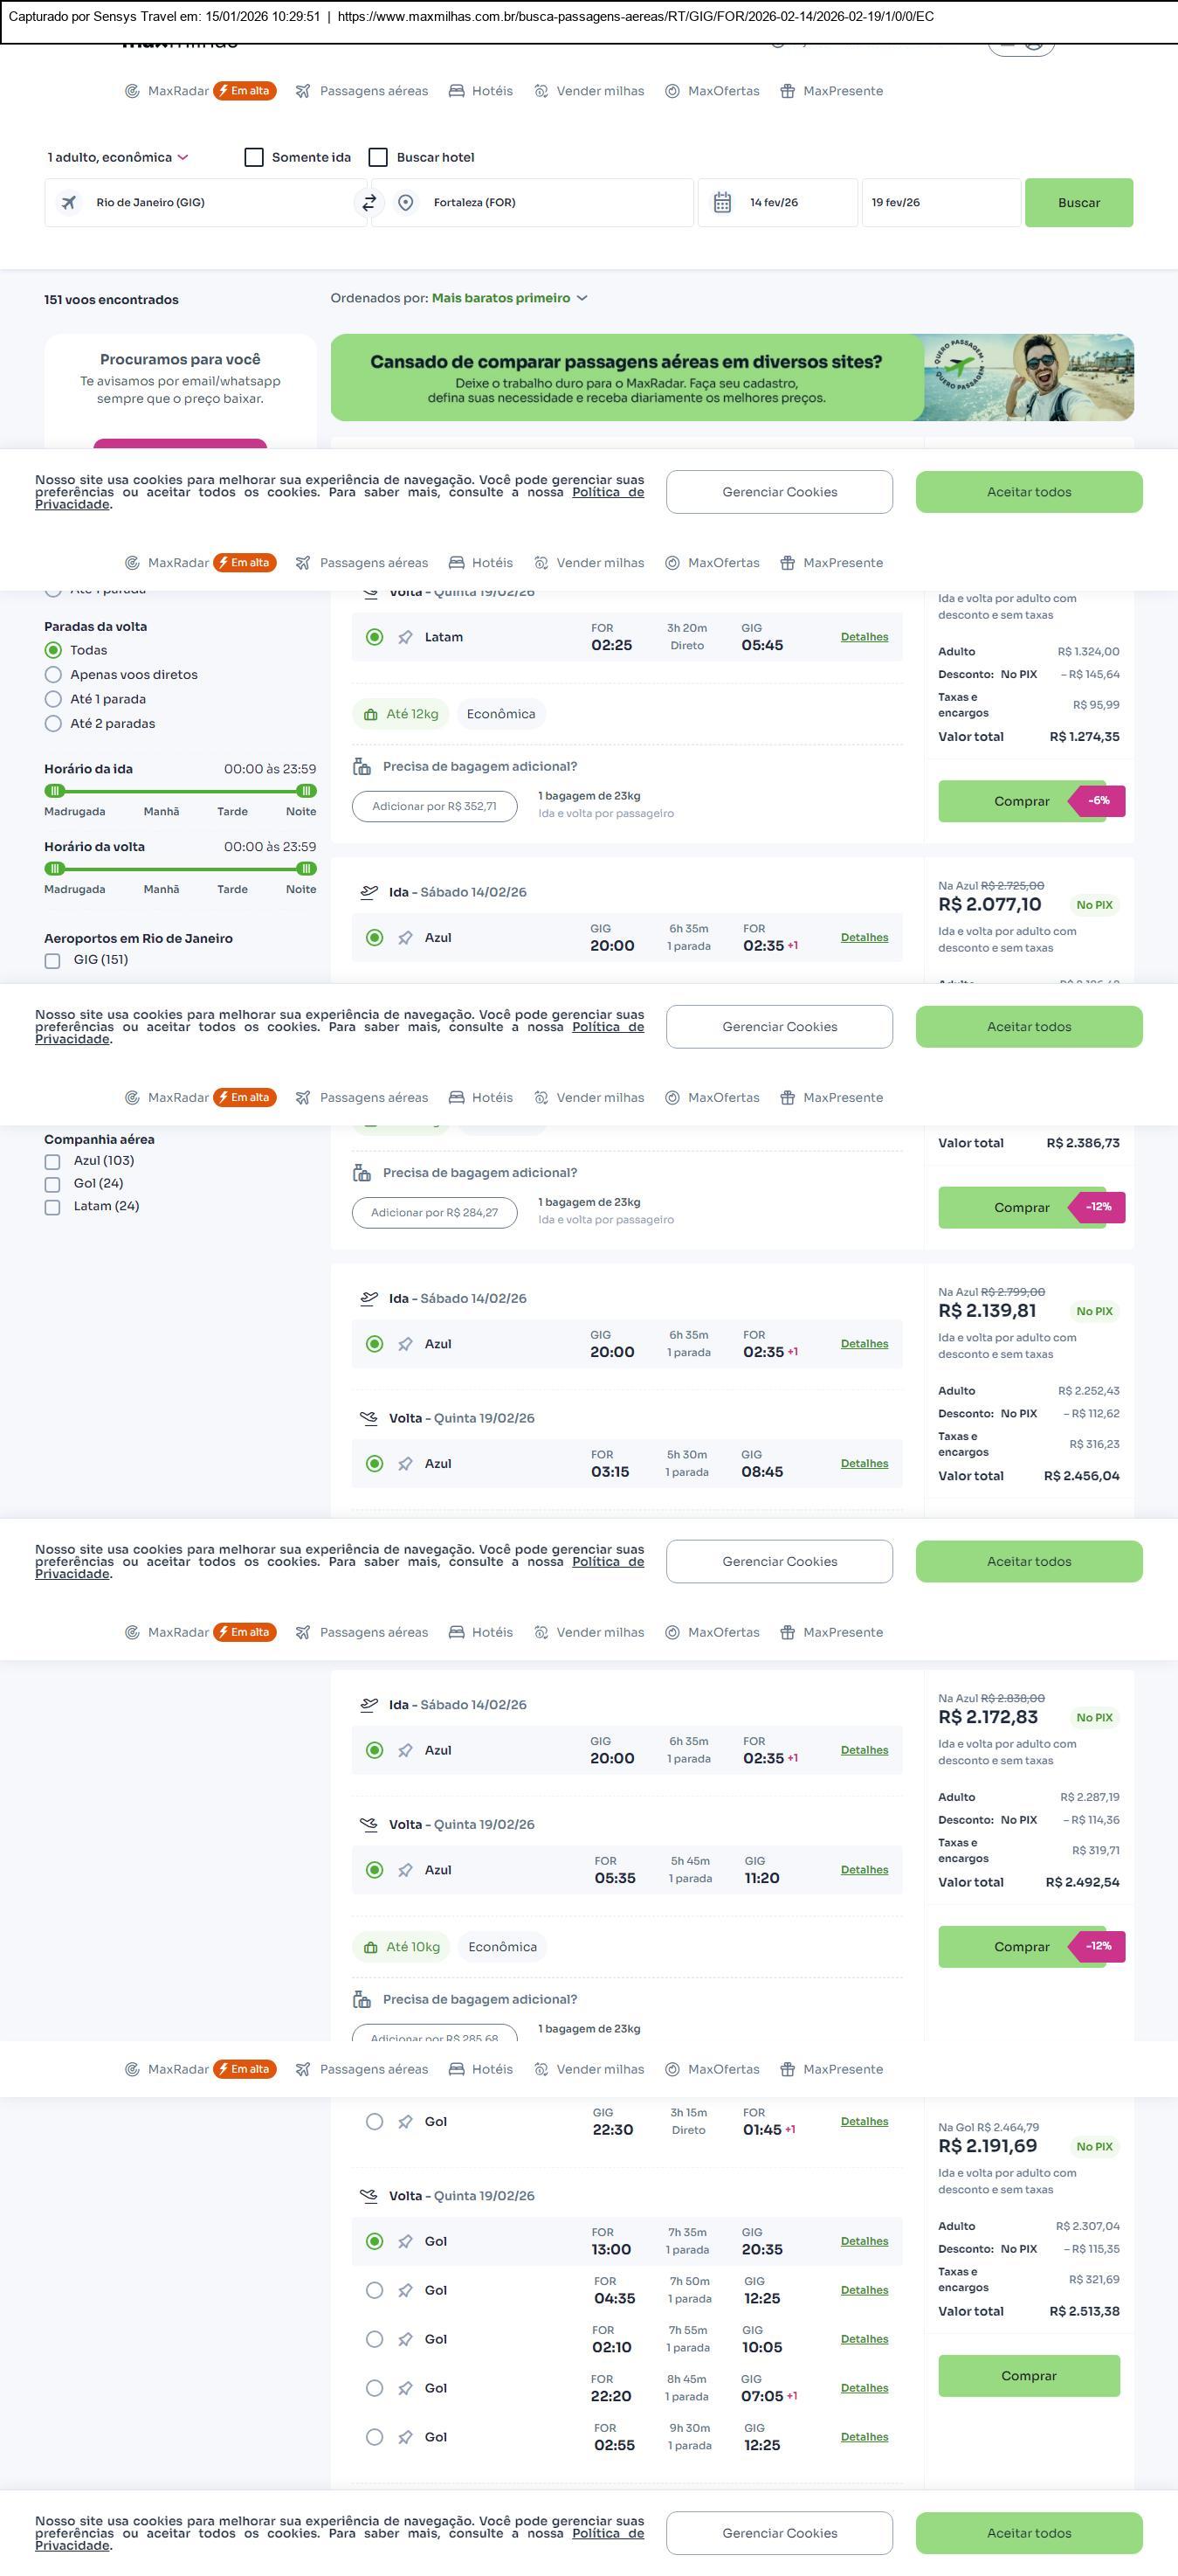The width and height of the screenshot is (1178, 2576).
Task: Swap origin and destination airports
Action: [x=369, y=203]
